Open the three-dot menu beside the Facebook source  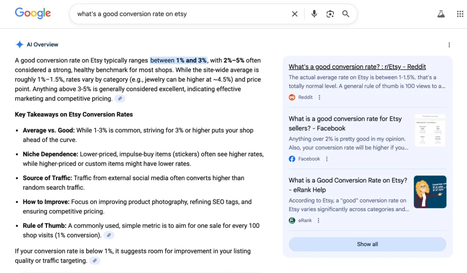point(327,159)
